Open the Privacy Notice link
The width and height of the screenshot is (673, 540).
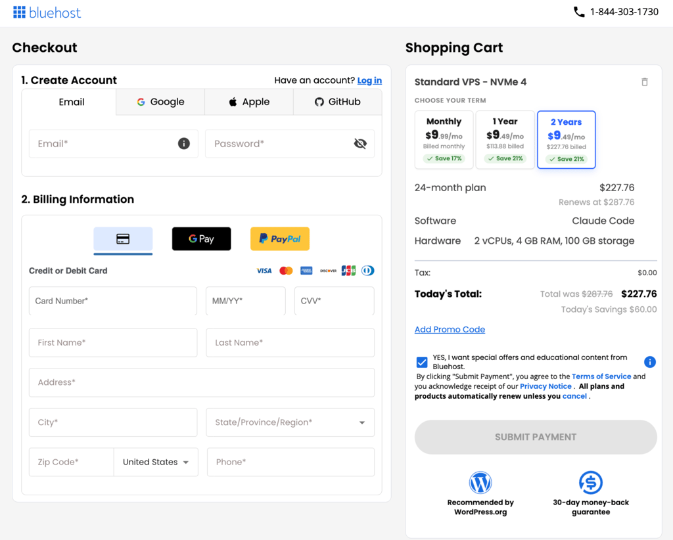click(x=545, y=386)
